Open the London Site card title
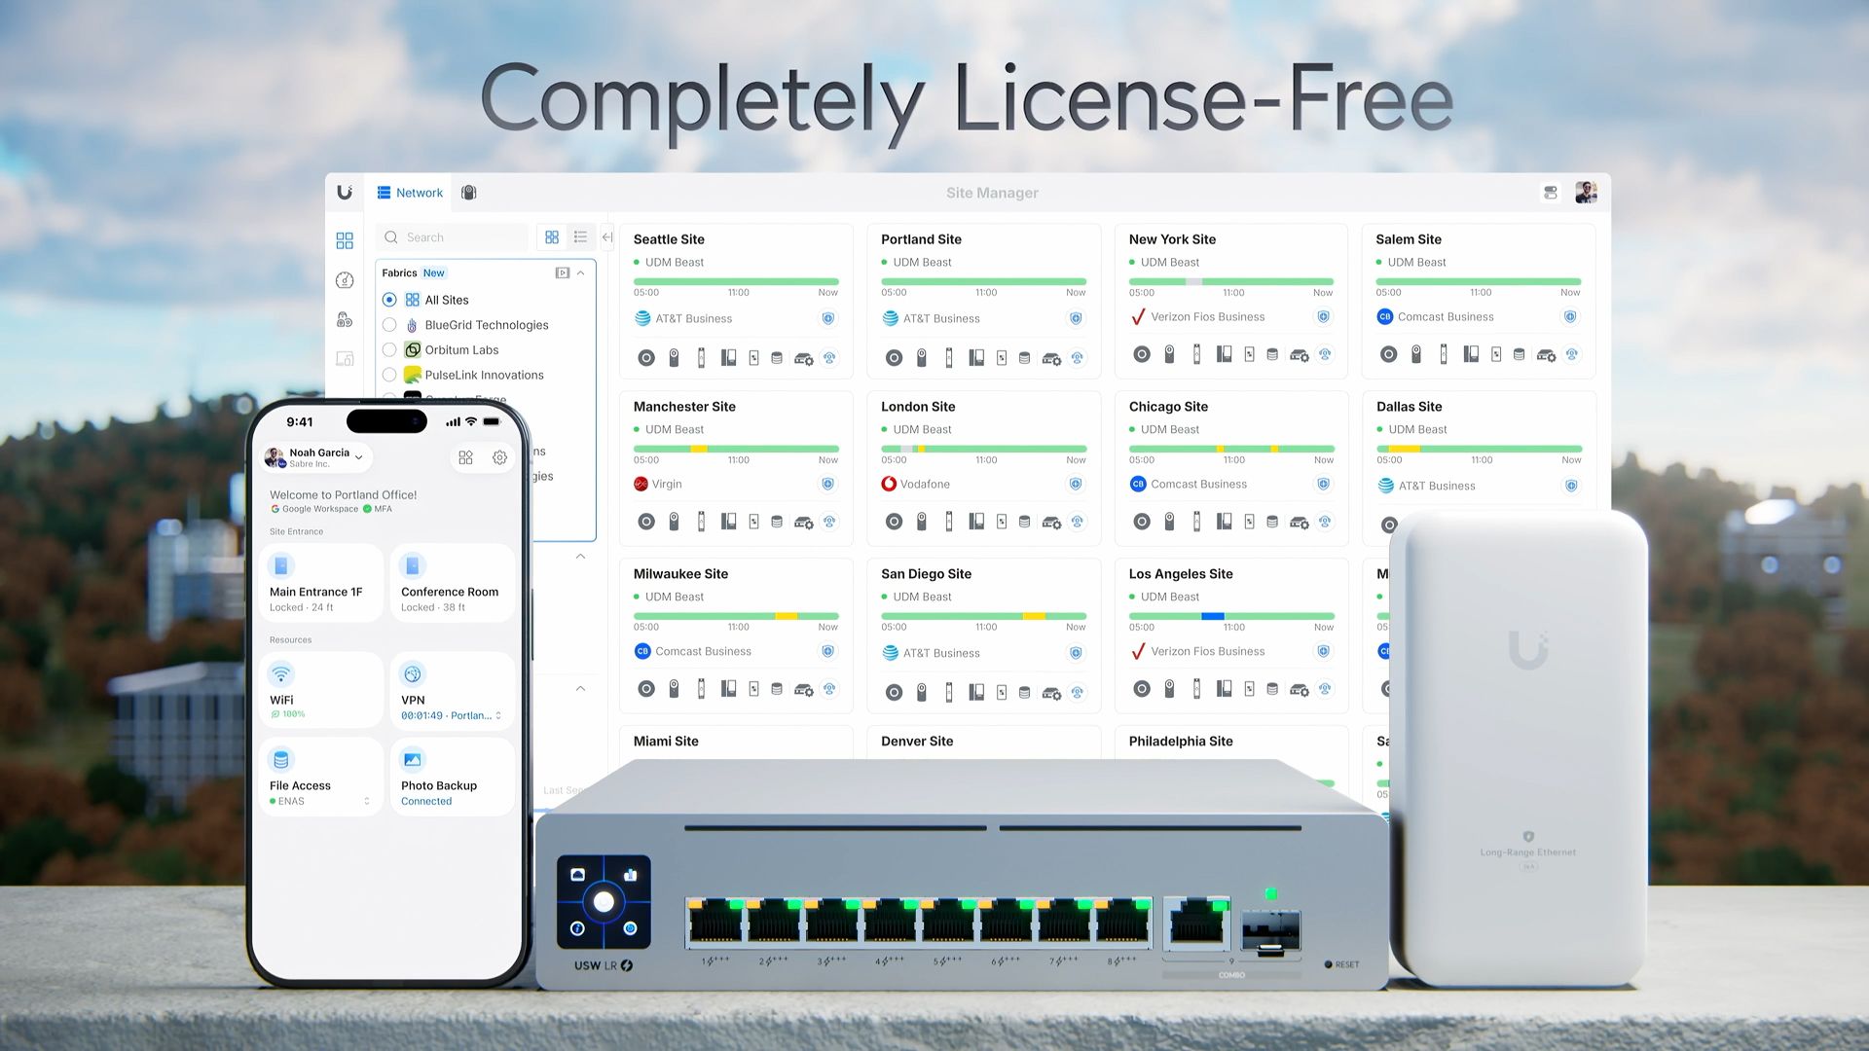1869x1051 pixels. [x=918, y=407]
